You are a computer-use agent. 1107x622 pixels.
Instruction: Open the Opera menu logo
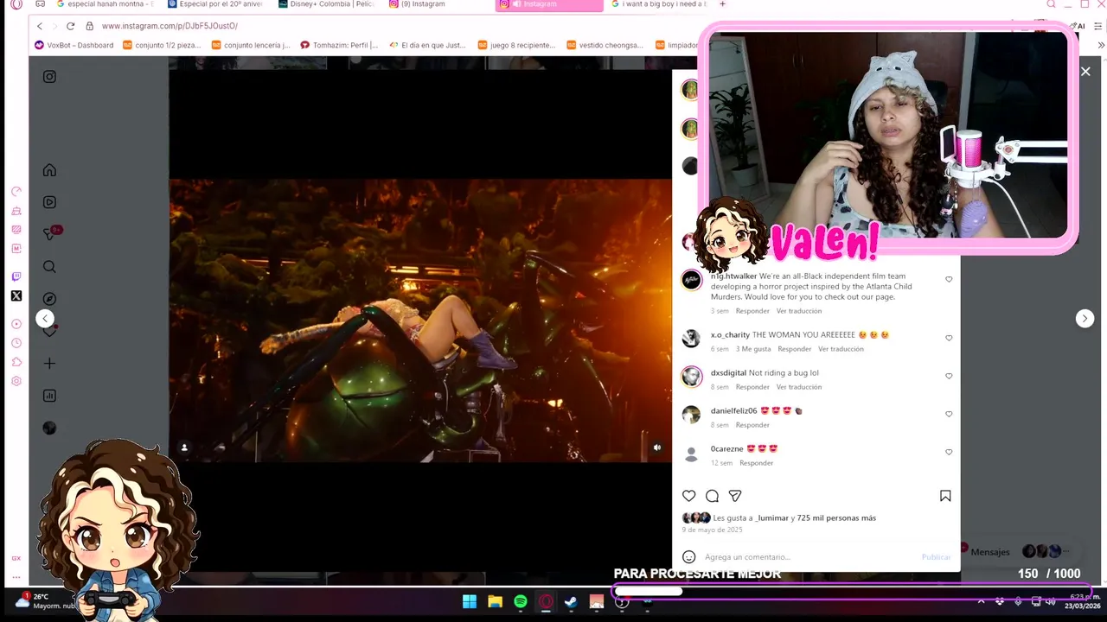(x=16, y=4)
